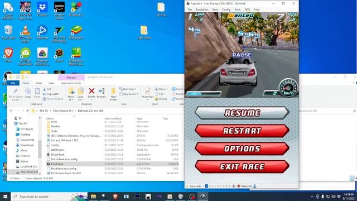Select 3D Objects in the navigation pane
357x201 pixels.
[x=25, y=129]
